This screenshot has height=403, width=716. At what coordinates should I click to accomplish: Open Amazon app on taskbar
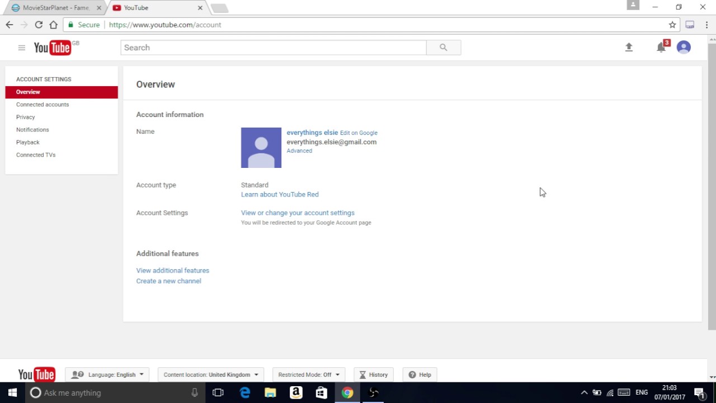[x=296, y=393]
